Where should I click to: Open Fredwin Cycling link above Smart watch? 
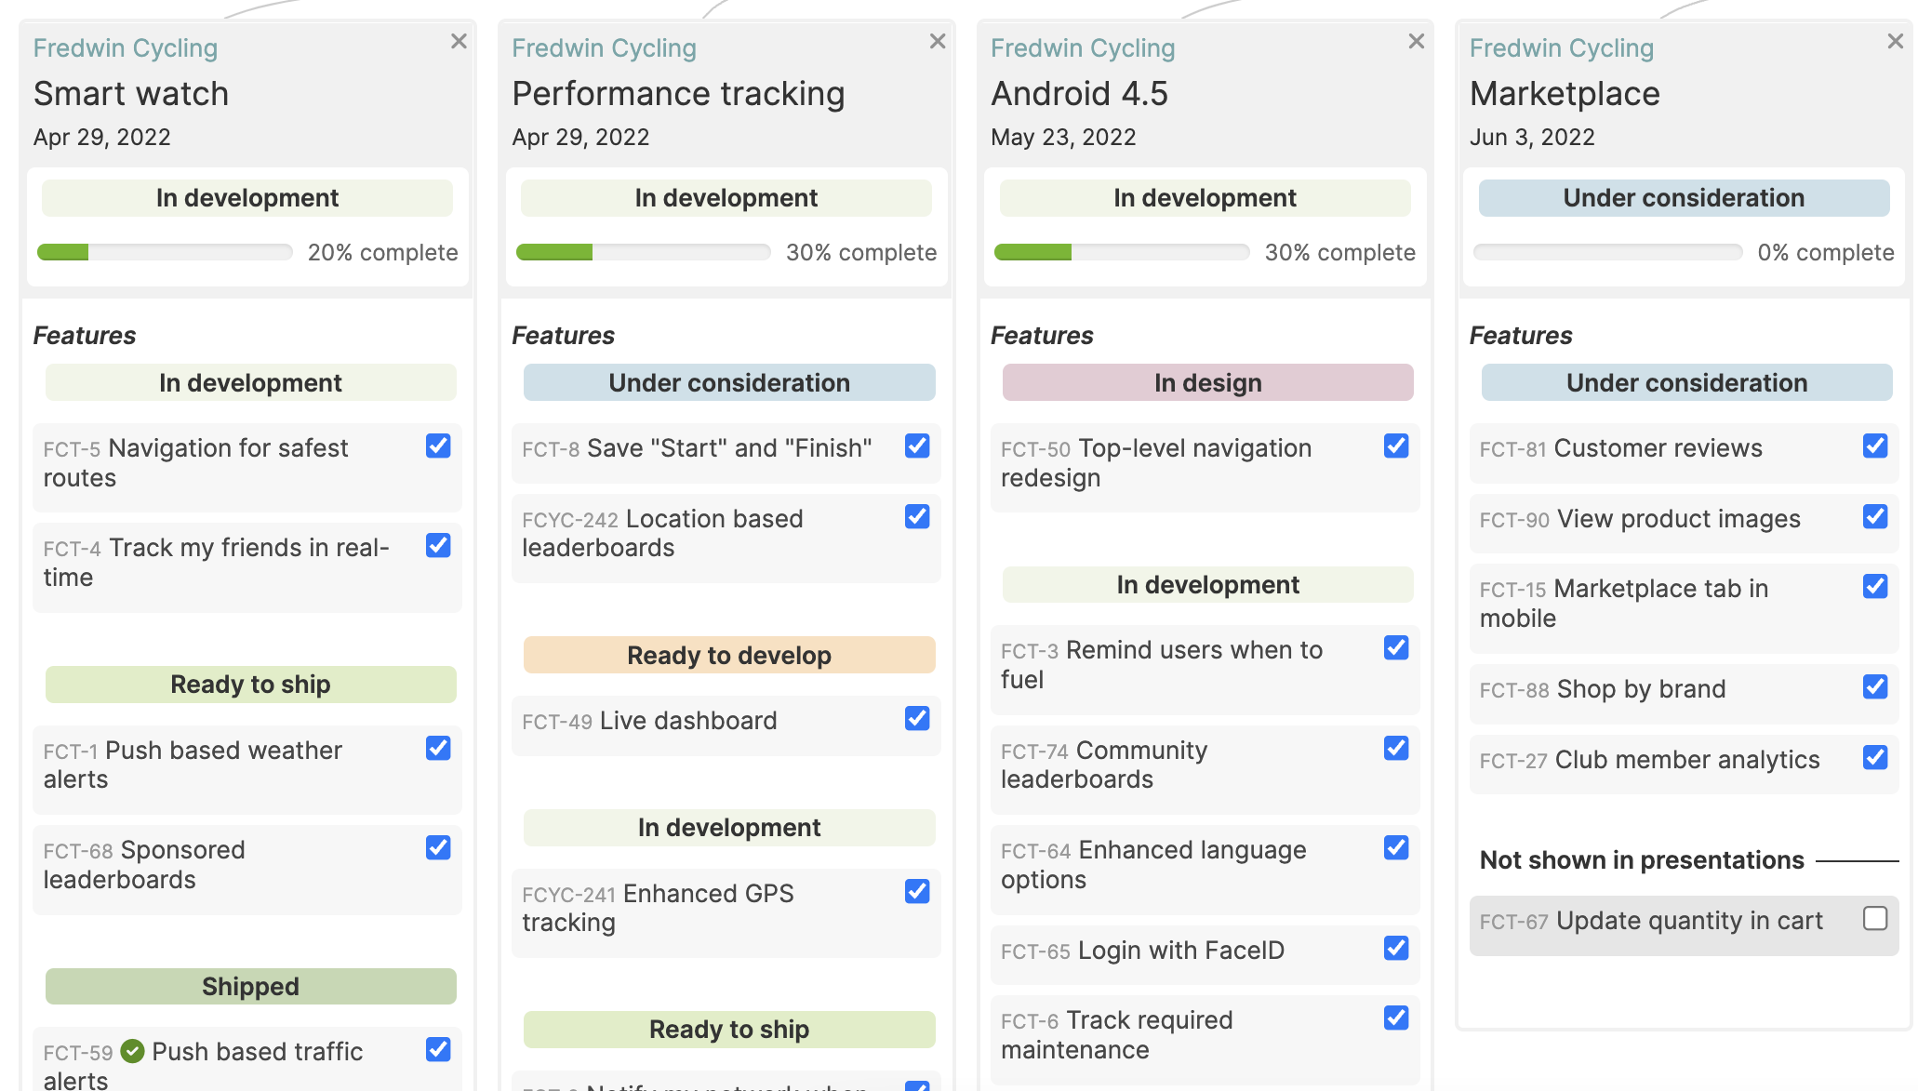(x=126, y=48)
